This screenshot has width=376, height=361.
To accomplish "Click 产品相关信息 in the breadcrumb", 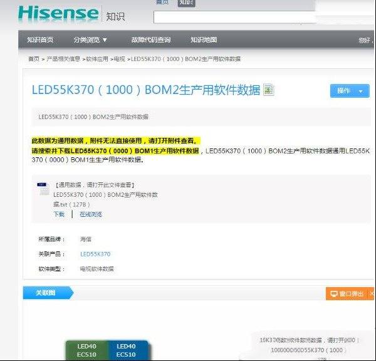I will [63, 59].
